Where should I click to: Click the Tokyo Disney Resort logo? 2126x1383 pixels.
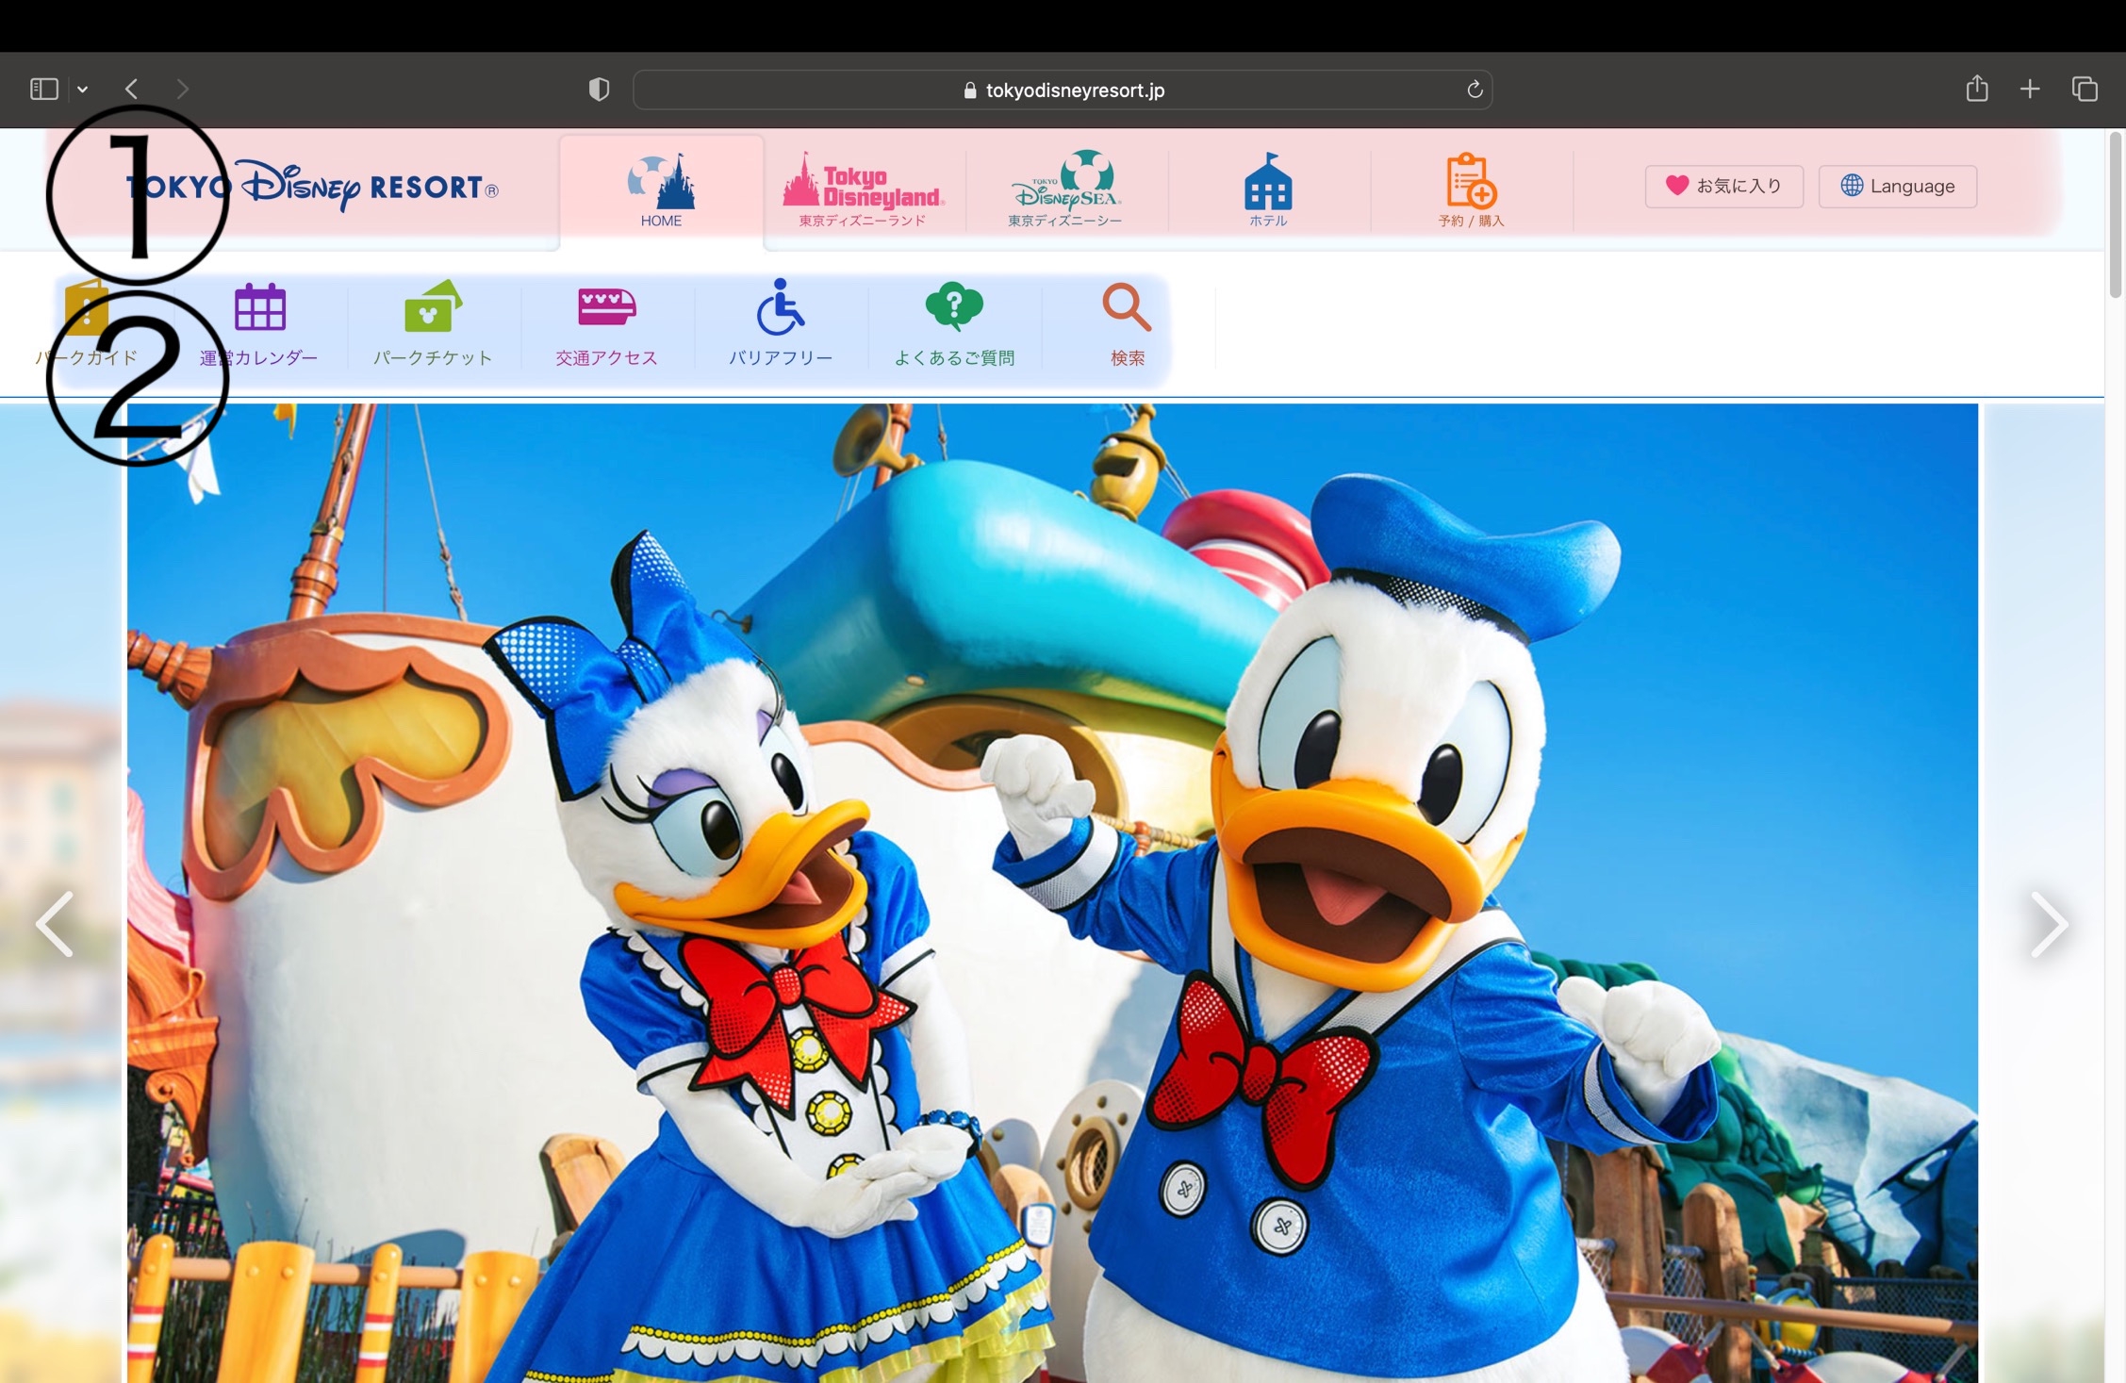313,186
